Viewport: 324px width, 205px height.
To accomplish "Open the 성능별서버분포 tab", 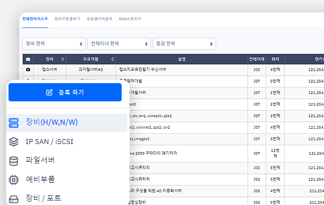I will 99,19.
